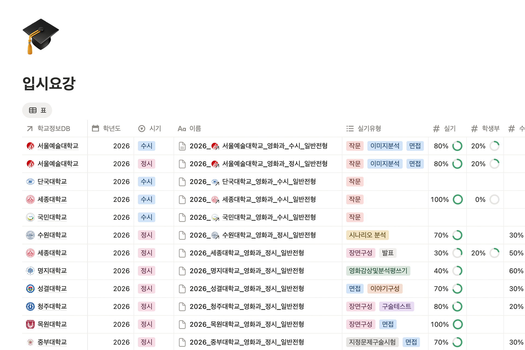Click the 시기 column header
The image size is (525, 350).
click(x=150, y=129)
